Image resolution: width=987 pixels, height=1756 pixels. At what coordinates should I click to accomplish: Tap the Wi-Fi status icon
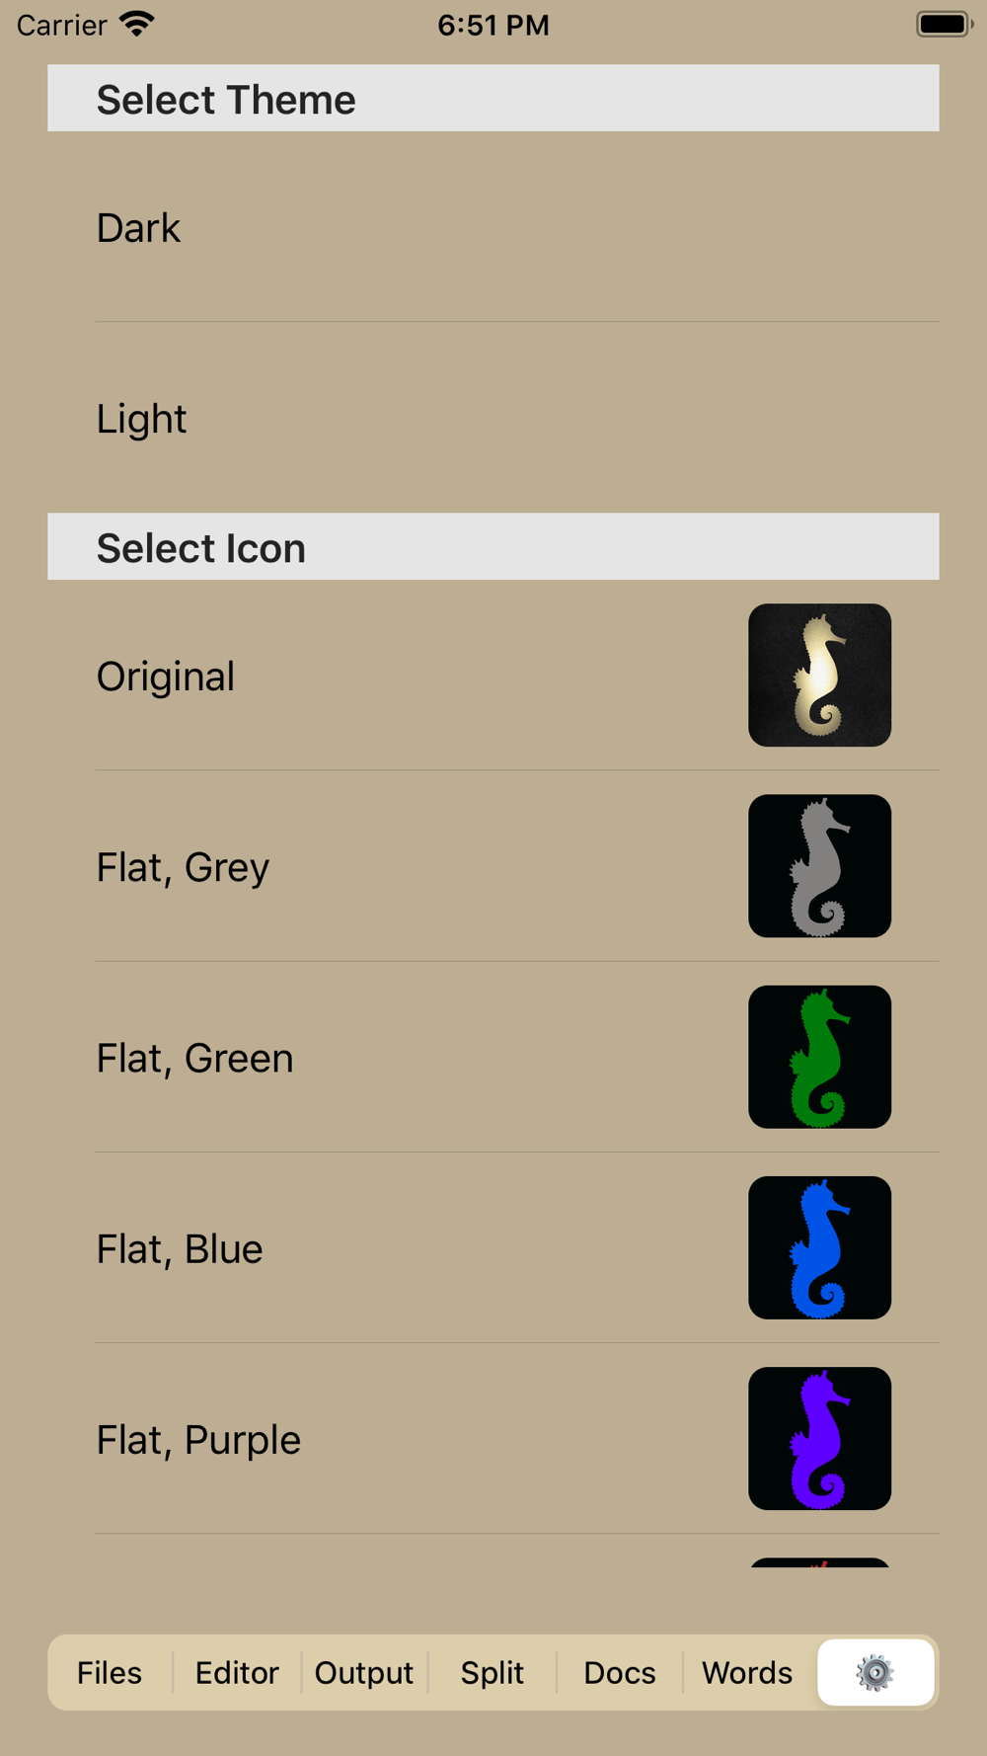pos(137,24)
